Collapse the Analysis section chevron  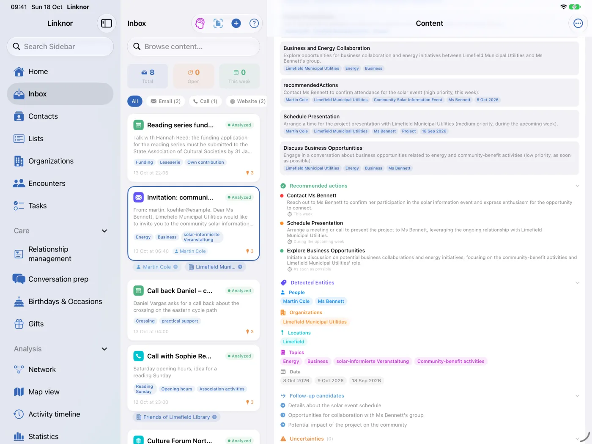click(x=104, y=349)
